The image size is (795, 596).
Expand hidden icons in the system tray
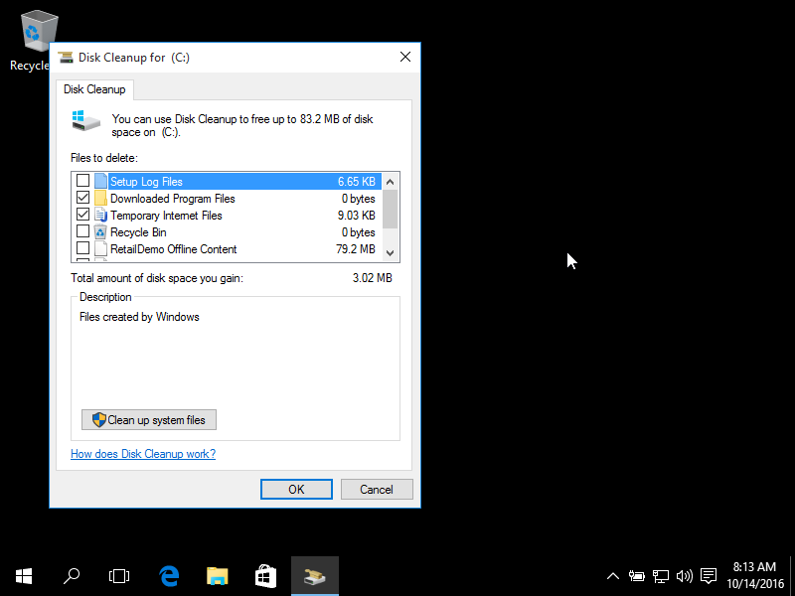point(613,575)
